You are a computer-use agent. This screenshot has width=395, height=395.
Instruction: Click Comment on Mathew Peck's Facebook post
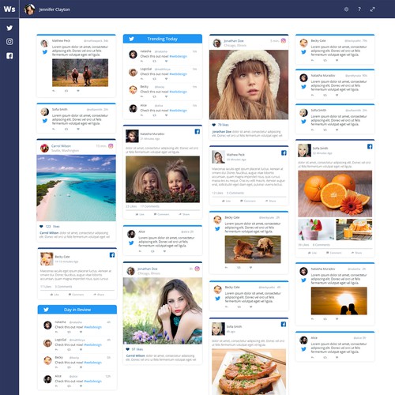tap(248, 201)
